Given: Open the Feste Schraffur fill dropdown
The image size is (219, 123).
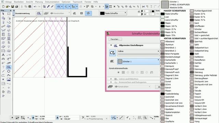Looking at the screenshot, I should 113,13.
